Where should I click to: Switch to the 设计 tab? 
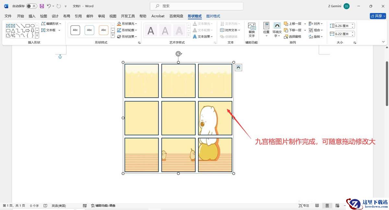(x=55, y=16)
